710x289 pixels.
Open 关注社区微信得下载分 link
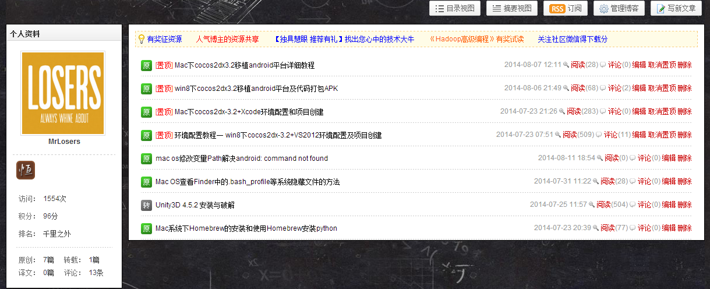point(573,39)
